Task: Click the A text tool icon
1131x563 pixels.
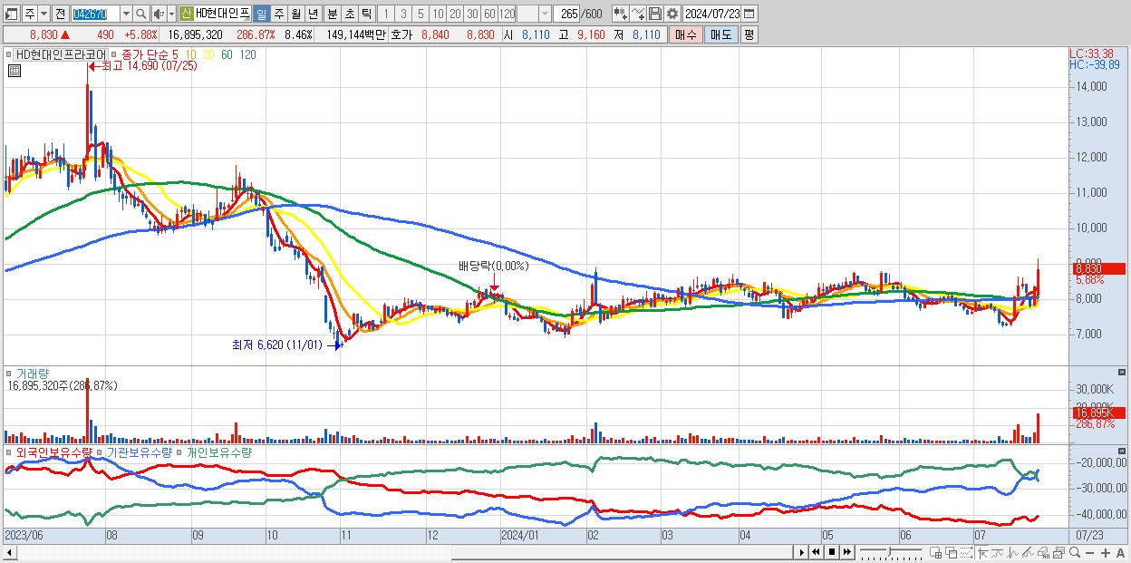Action: coord(1120,552)
